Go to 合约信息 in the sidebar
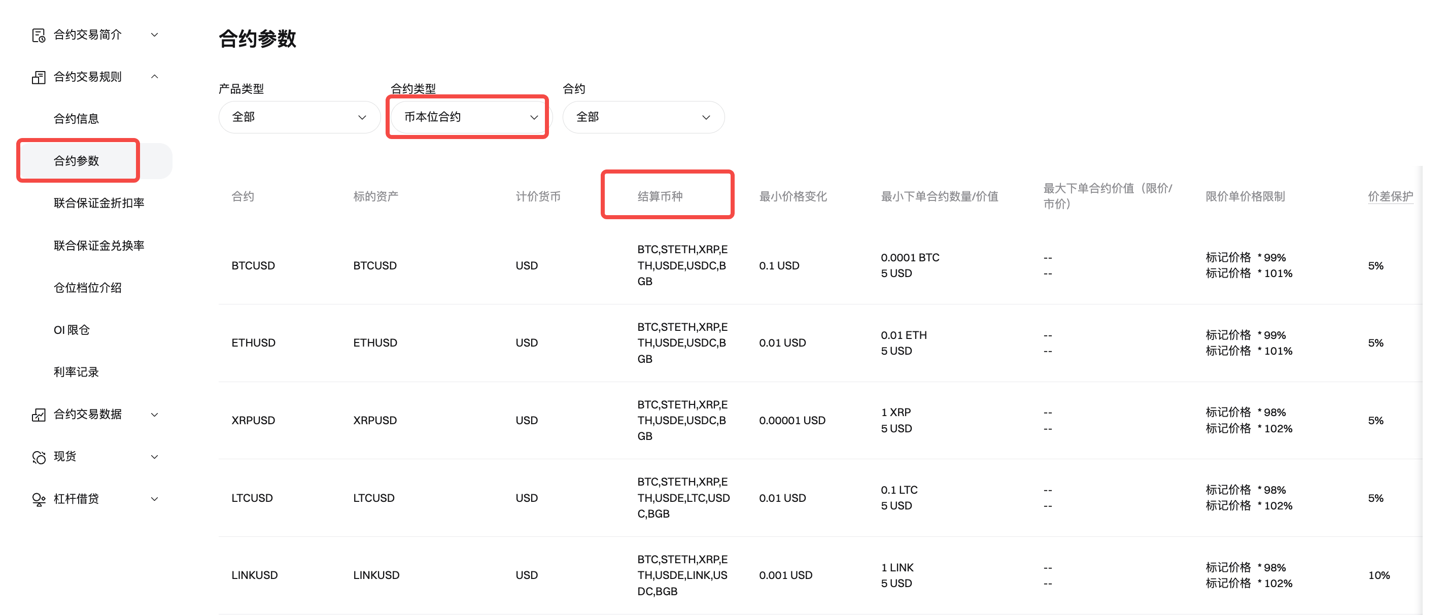The height and width of the screenshot is (615, 1448). tap(76, 119)
